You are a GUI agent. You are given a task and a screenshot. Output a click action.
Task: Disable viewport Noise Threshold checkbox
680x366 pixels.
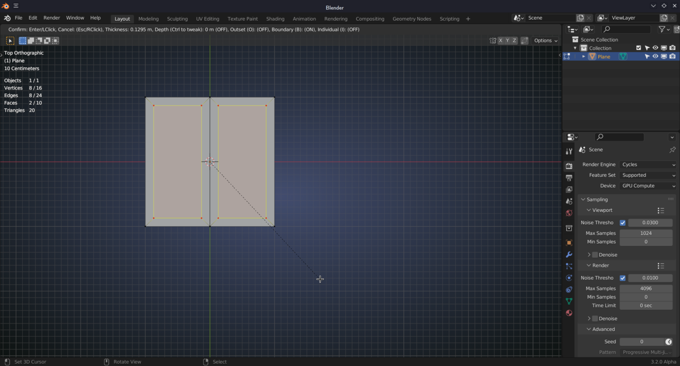(623, 223)
